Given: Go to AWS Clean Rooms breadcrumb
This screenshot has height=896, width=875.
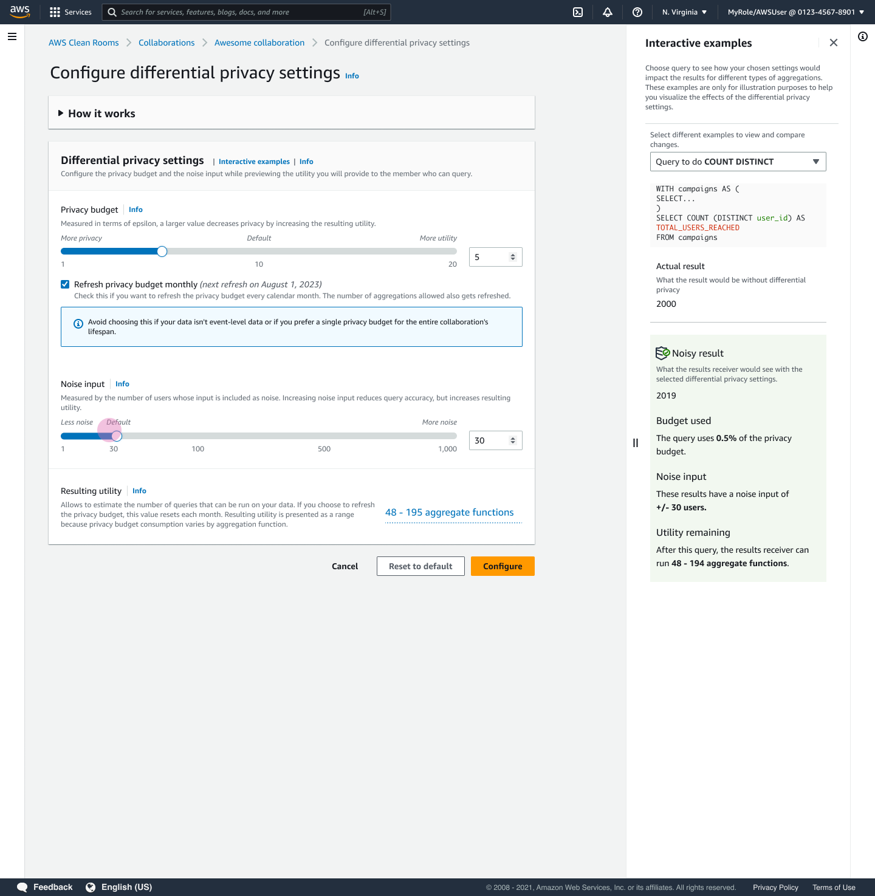Looking at the screenshot, I should (x=84, y=43).
